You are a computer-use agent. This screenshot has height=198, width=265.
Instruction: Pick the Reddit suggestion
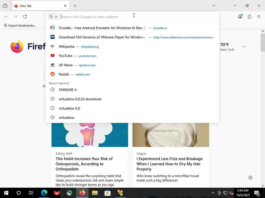click(132, 74)
